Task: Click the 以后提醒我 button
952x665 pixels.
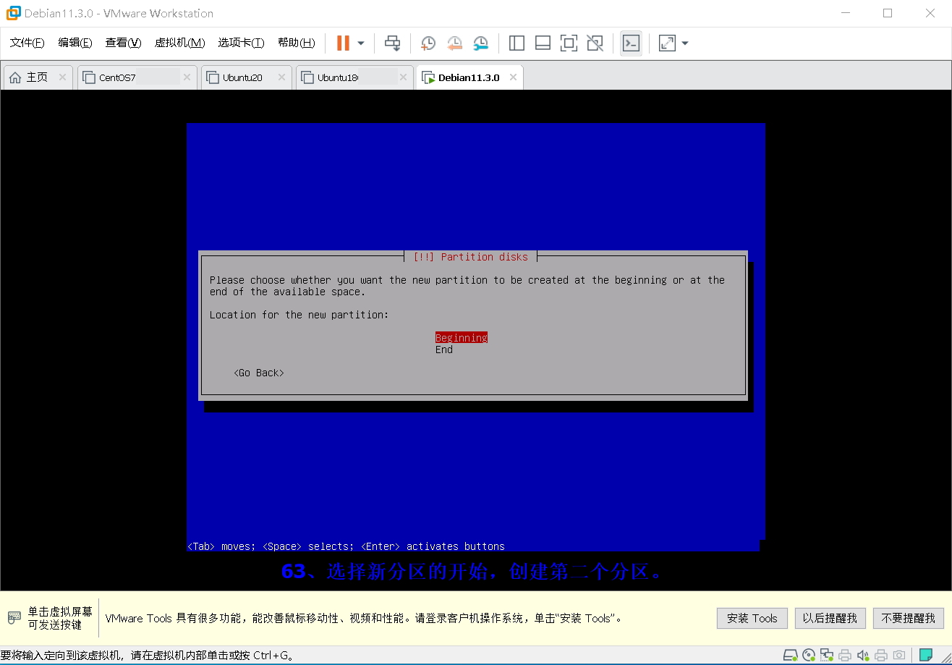Action: [x=830, y=618]
